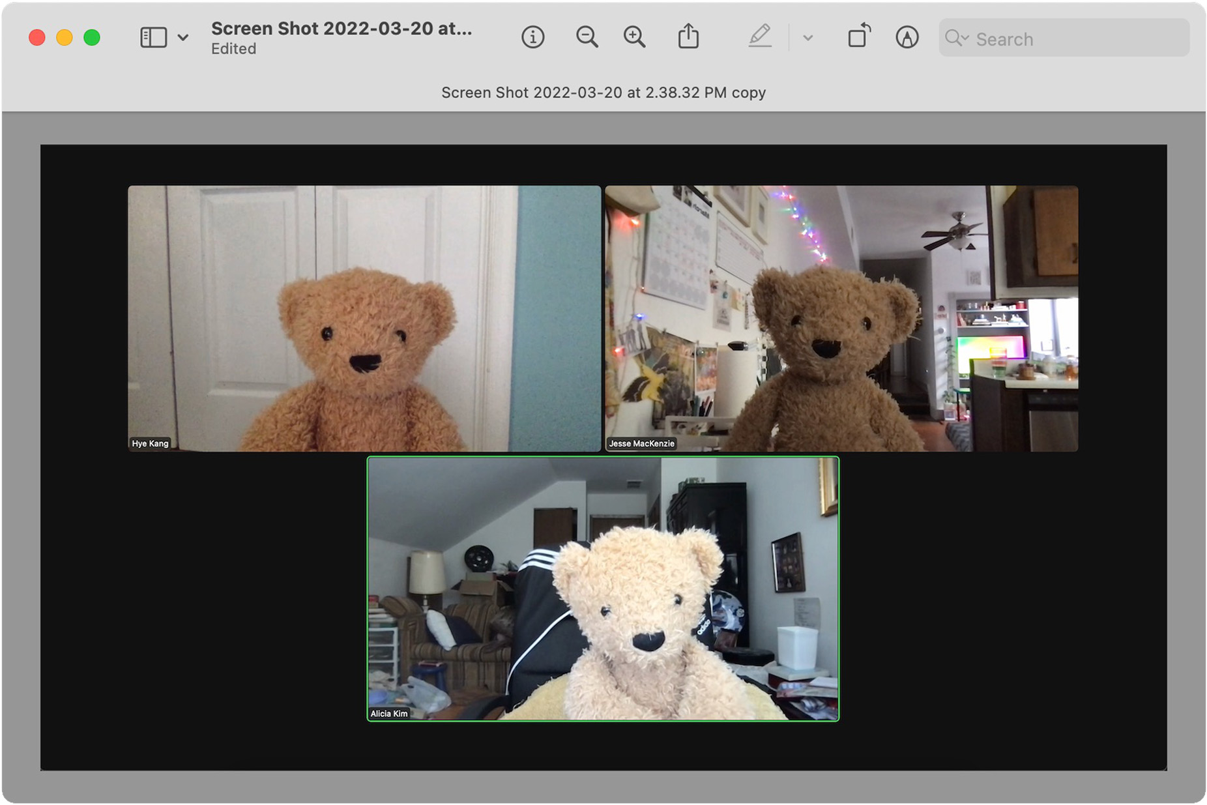Viewport: 1207px width, 805px height.
Task: Open search options on the magnifier icon
Action: point(956,38)
